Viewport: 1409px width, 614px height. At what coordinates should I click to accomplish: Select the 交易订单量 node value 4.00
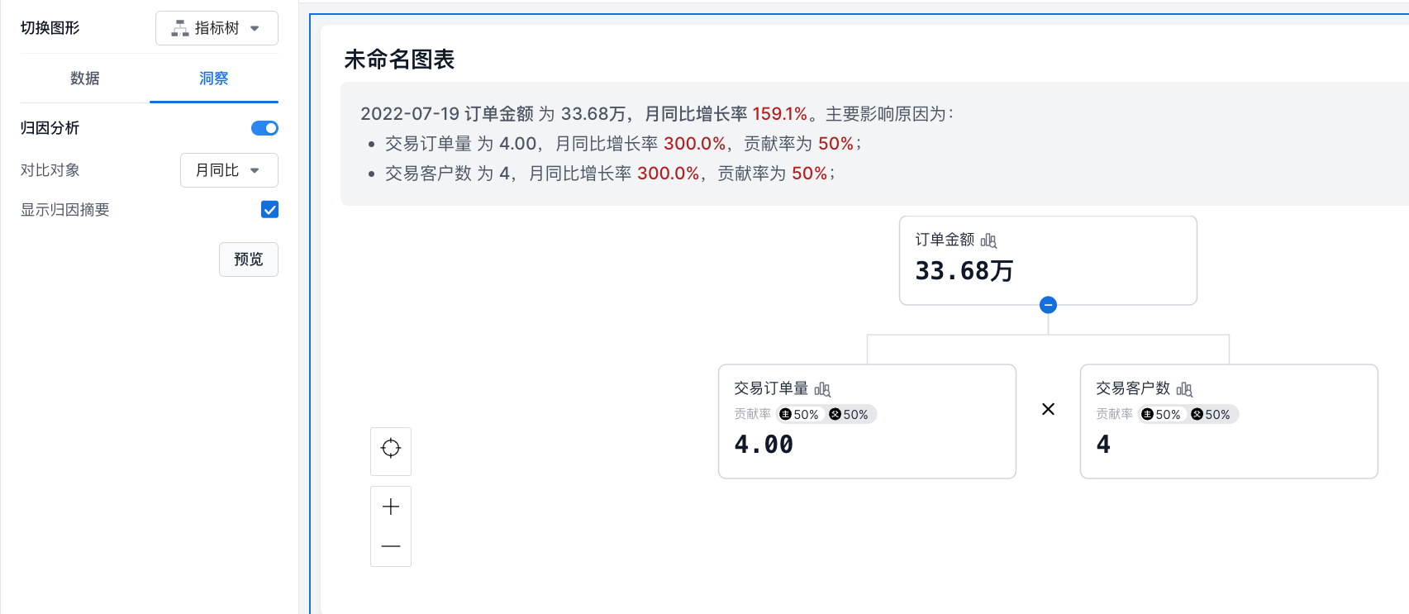(764, 445)
